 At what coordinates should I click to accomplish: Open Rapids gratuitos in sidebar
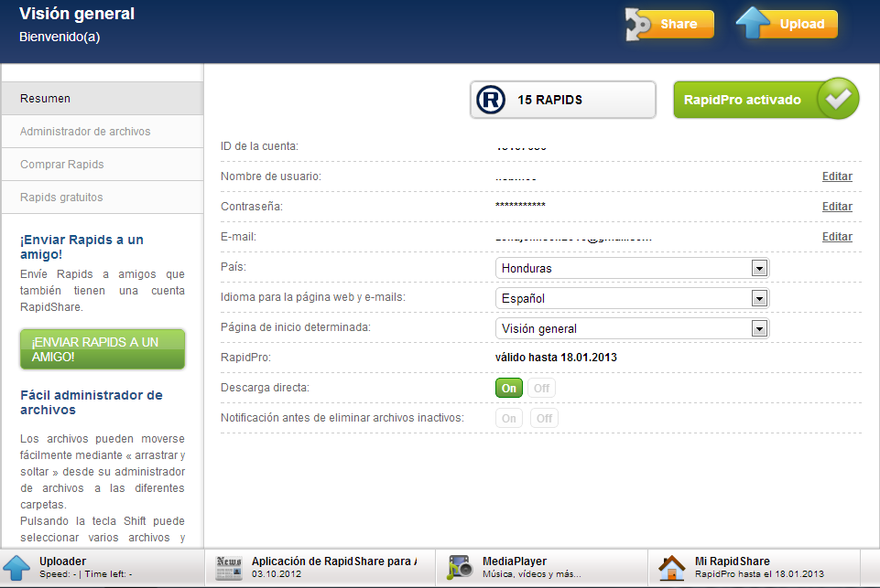[103, 198]
